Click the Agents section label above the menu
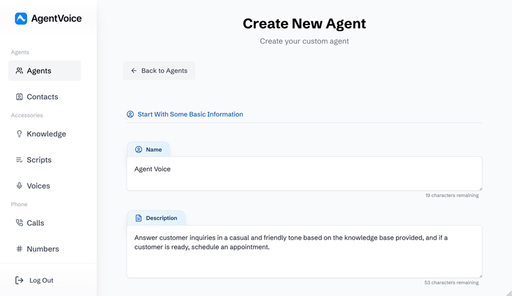Screen dimensions: 512x296 [20, 52]
